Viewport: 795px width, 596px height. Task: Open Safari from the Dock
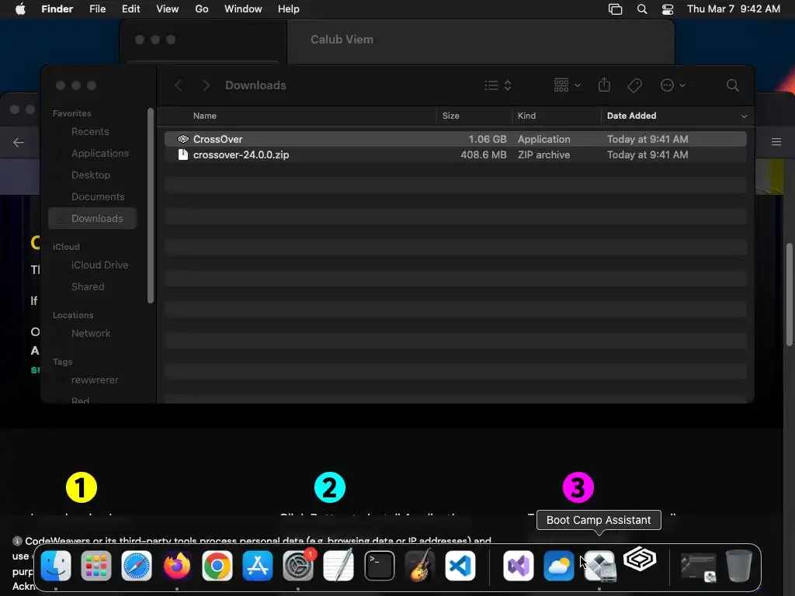click(137, 565)
